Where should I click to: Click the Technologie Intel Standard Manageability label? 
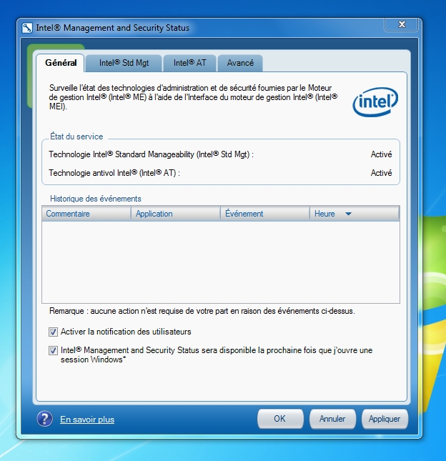pos(151,154)
